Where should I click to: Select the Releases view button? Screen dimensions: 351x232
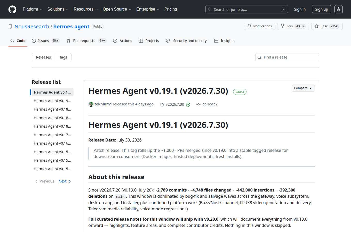coord(43,57)
